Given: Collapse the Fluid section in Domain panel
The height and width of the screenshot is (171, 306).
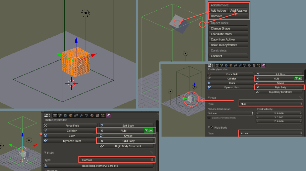Looking at the screenshot, I should (x=45, y=153).
